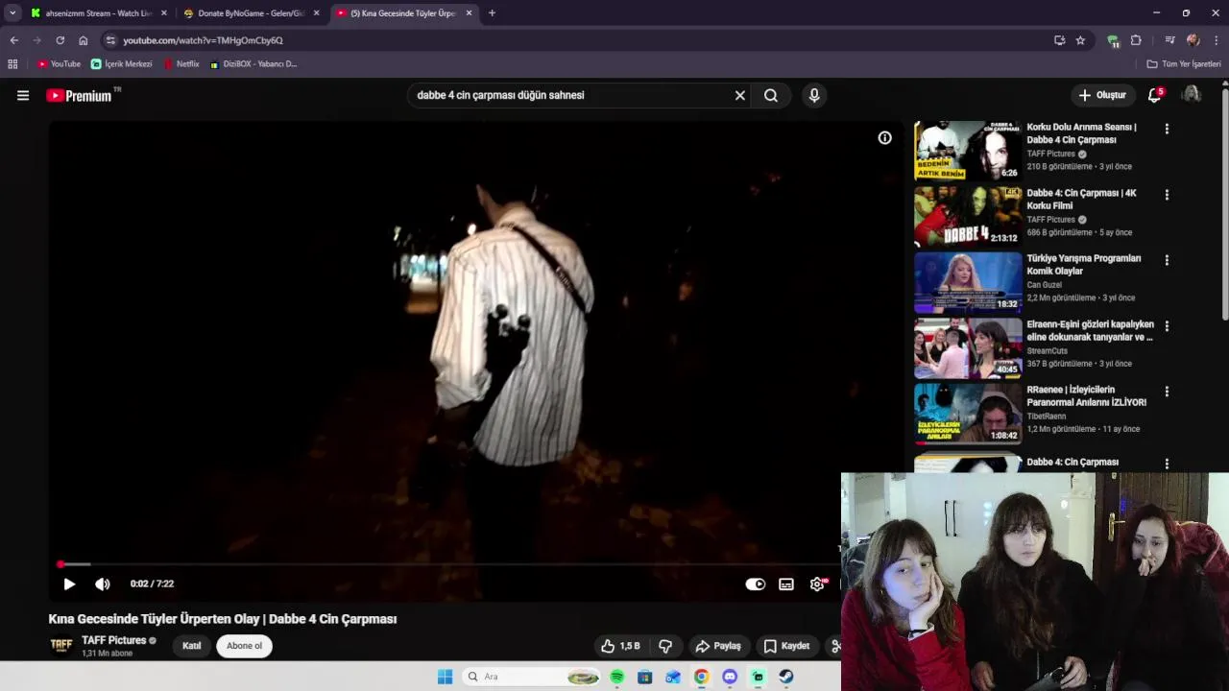Open the DiziBOX bookmark
This screenshot has height=691, width=1229.
tap(253, 64)
